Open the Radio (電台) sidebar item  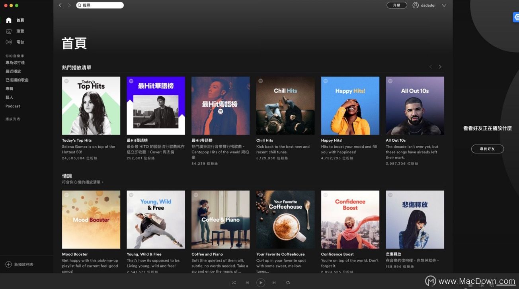coord(15,42)
